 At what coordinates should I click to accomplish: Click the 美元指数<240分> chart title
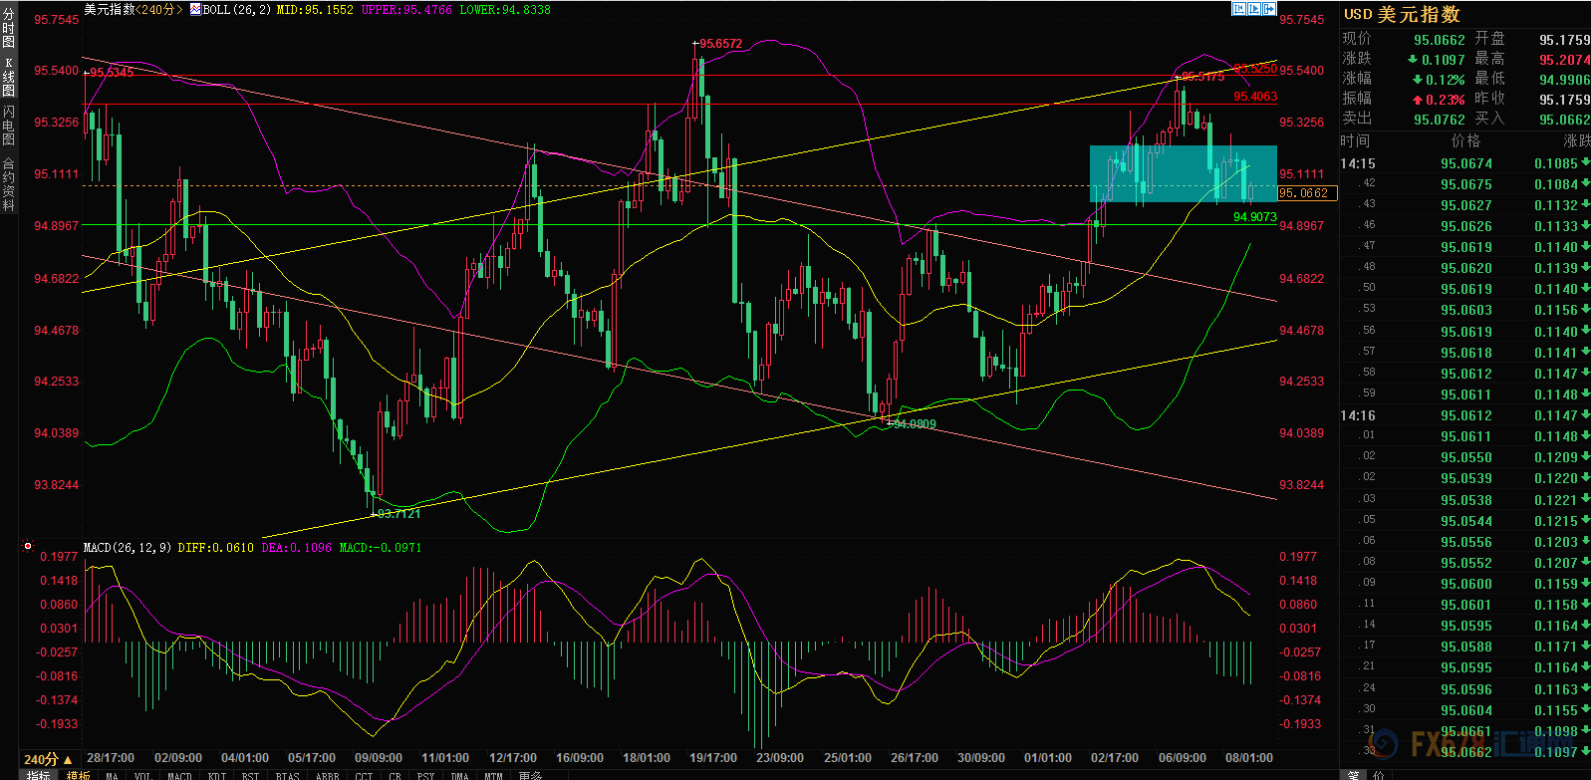(x=132, y=10)
